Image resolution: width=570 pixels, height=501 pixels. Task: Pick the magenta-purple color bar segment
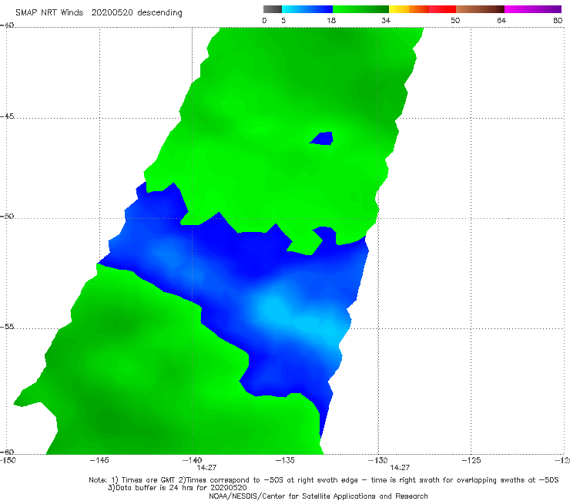[533, 9]
